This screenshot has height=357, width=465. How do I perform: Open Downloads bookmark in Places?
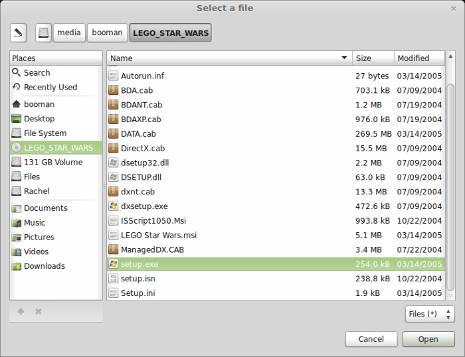56,266
